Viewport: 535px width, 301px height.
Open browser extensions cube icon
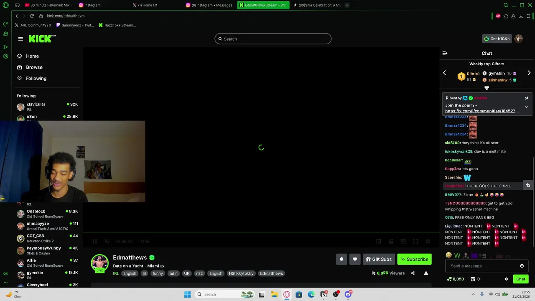point(506,16)
